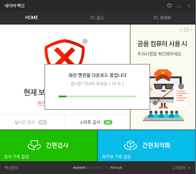Click the monitor scan icon on 간편검사
The width and height of the screenshot is (196, 174).
[34, 145]
